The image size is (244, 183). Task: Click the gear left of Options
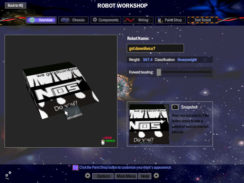(88, 176)
